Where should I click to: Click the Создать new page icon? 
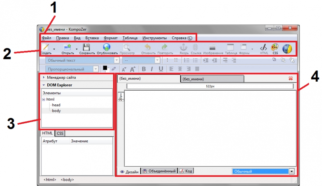tap(45, 47)
